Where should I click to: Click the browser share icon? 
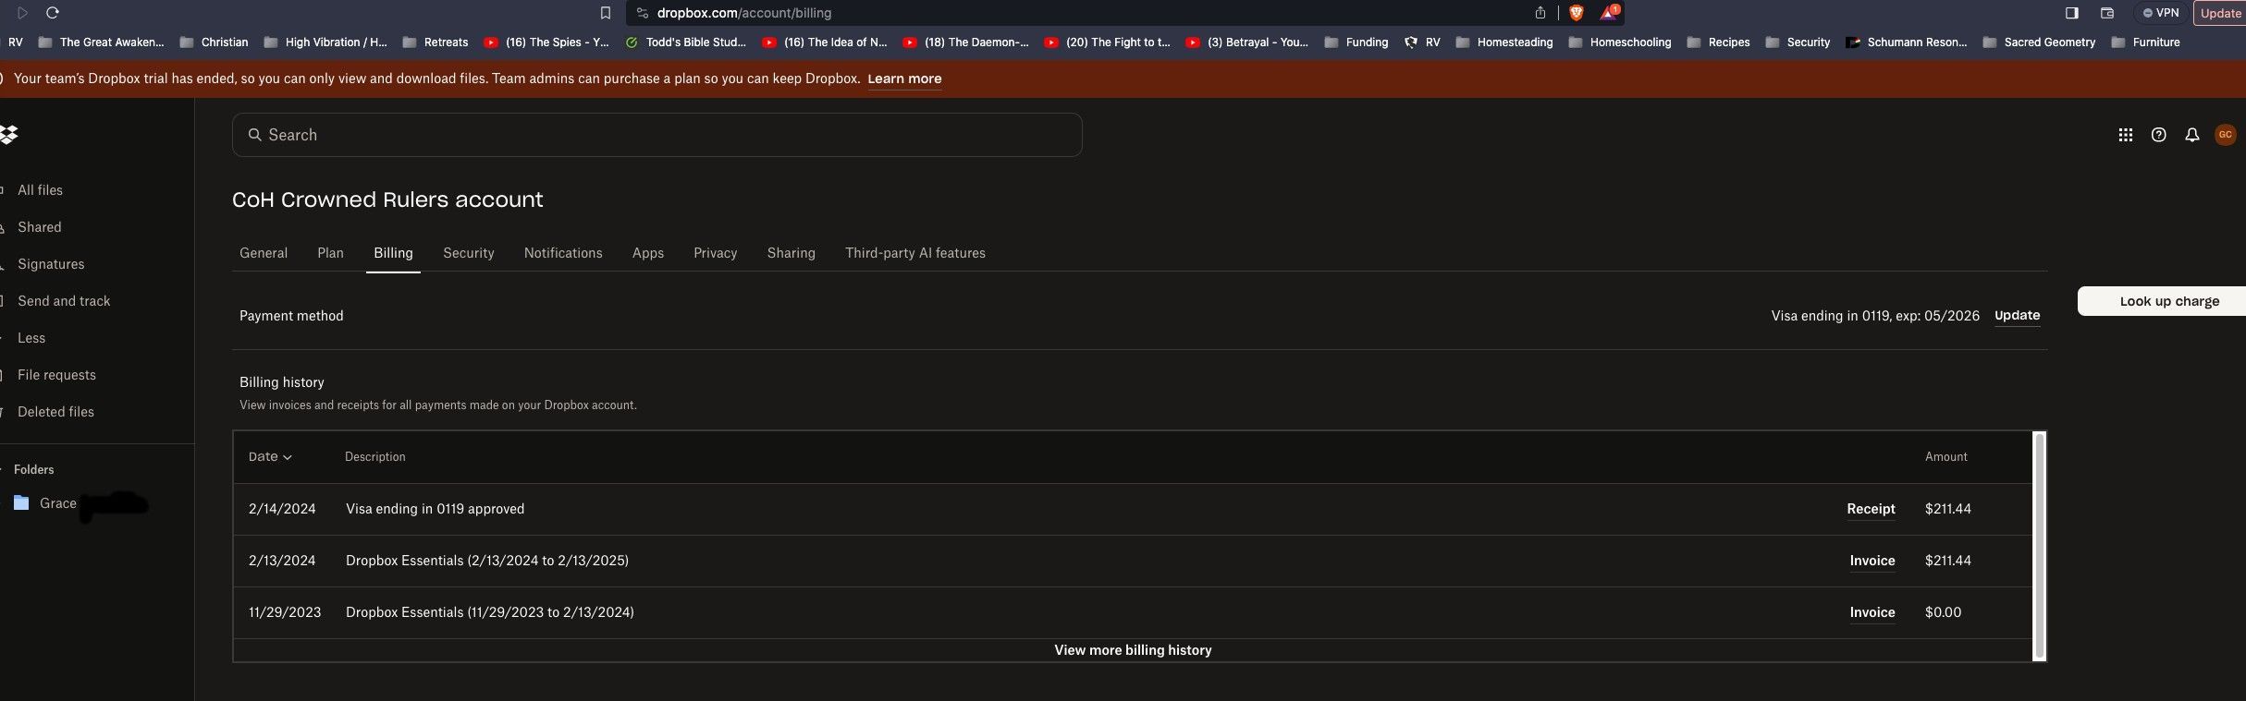pos(1540,13)
